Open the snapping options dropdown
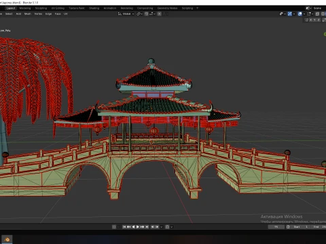This screenshot has height=244, width=326. pos(152,14)
